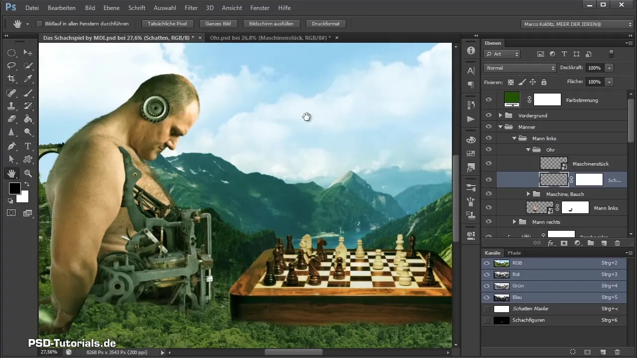637x358 pixels.
Task: Select the Crop tool
Action: [11, 79]
